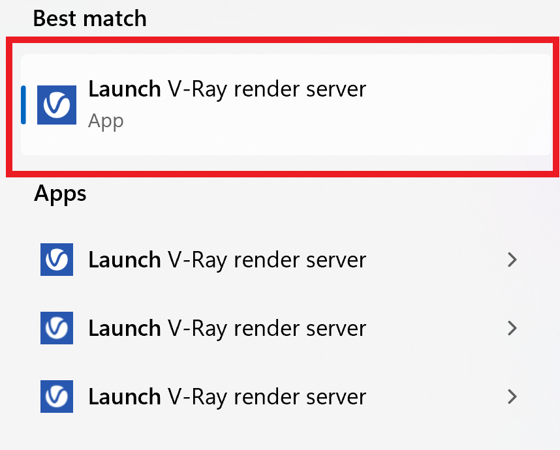
Task: Click bold Launch in the first Apps entry
Action: pyautogui.click(x=124, y=260)
